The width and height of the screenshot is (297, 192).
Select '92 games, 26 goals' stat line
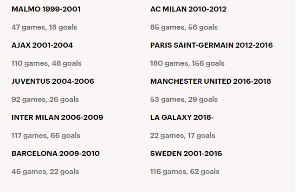click(x=45, y=99)
